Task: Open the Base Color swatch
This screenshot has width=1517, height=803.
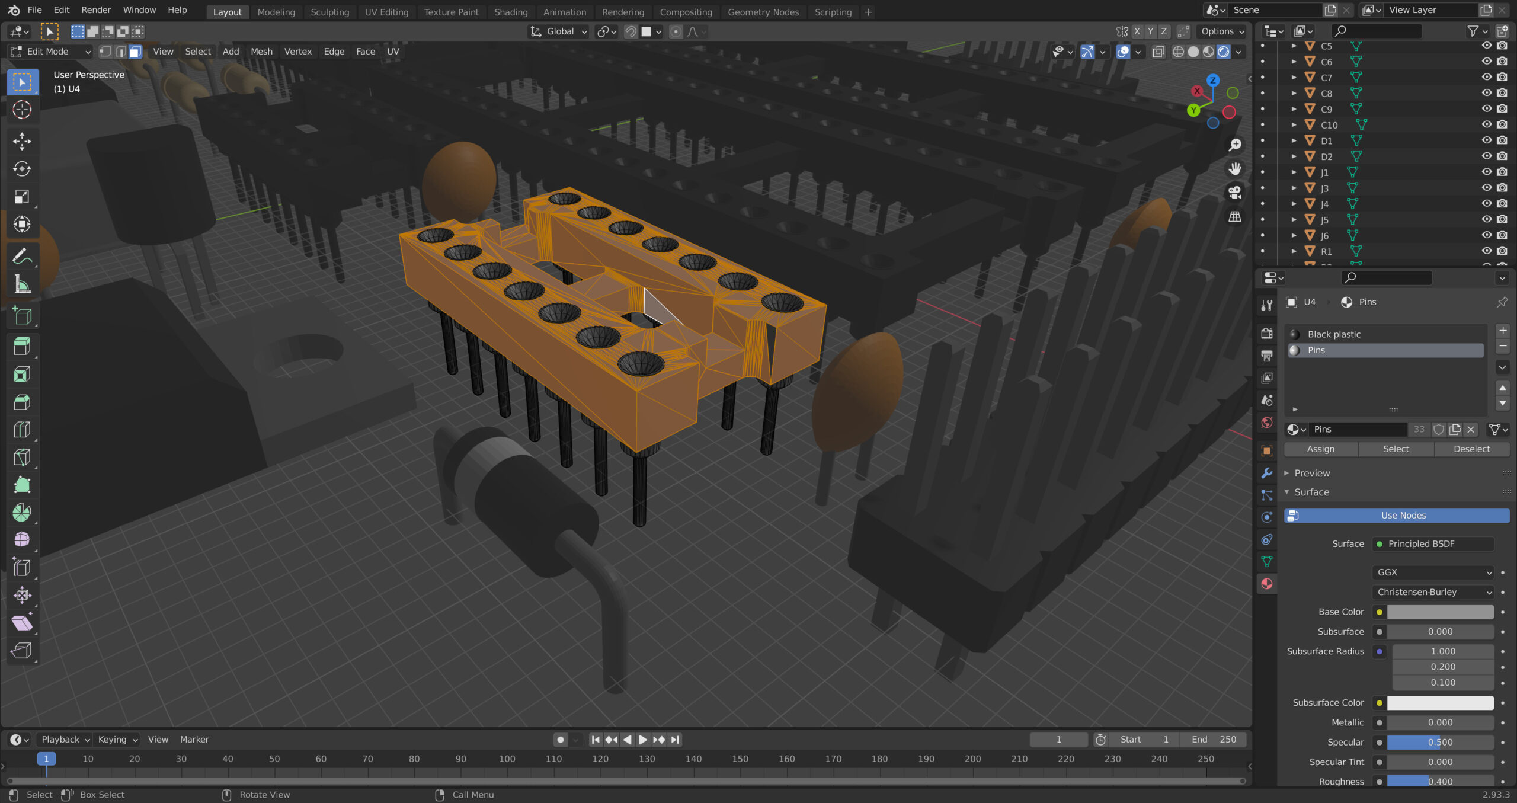Action: (x=1440, y=612)
